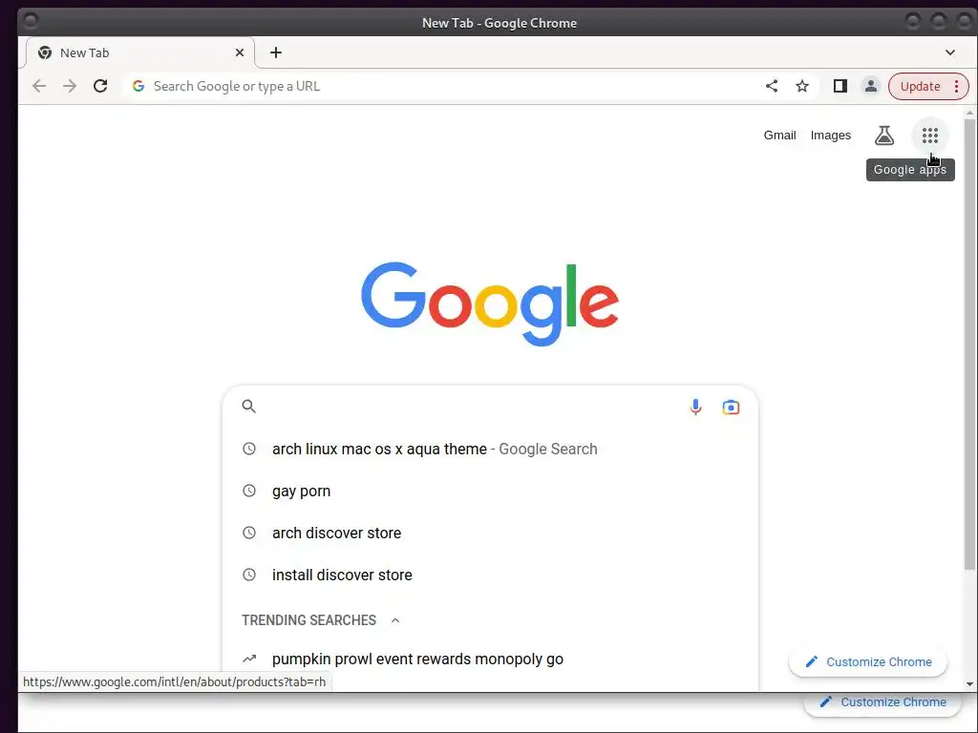Click window menu button in title bar left

tap(30, 22)
